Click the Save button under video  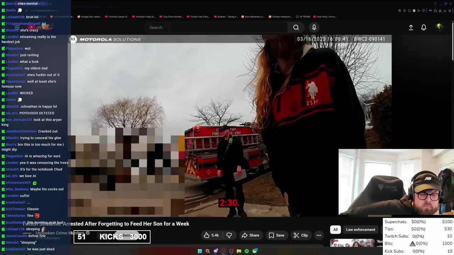click(276, 235)
